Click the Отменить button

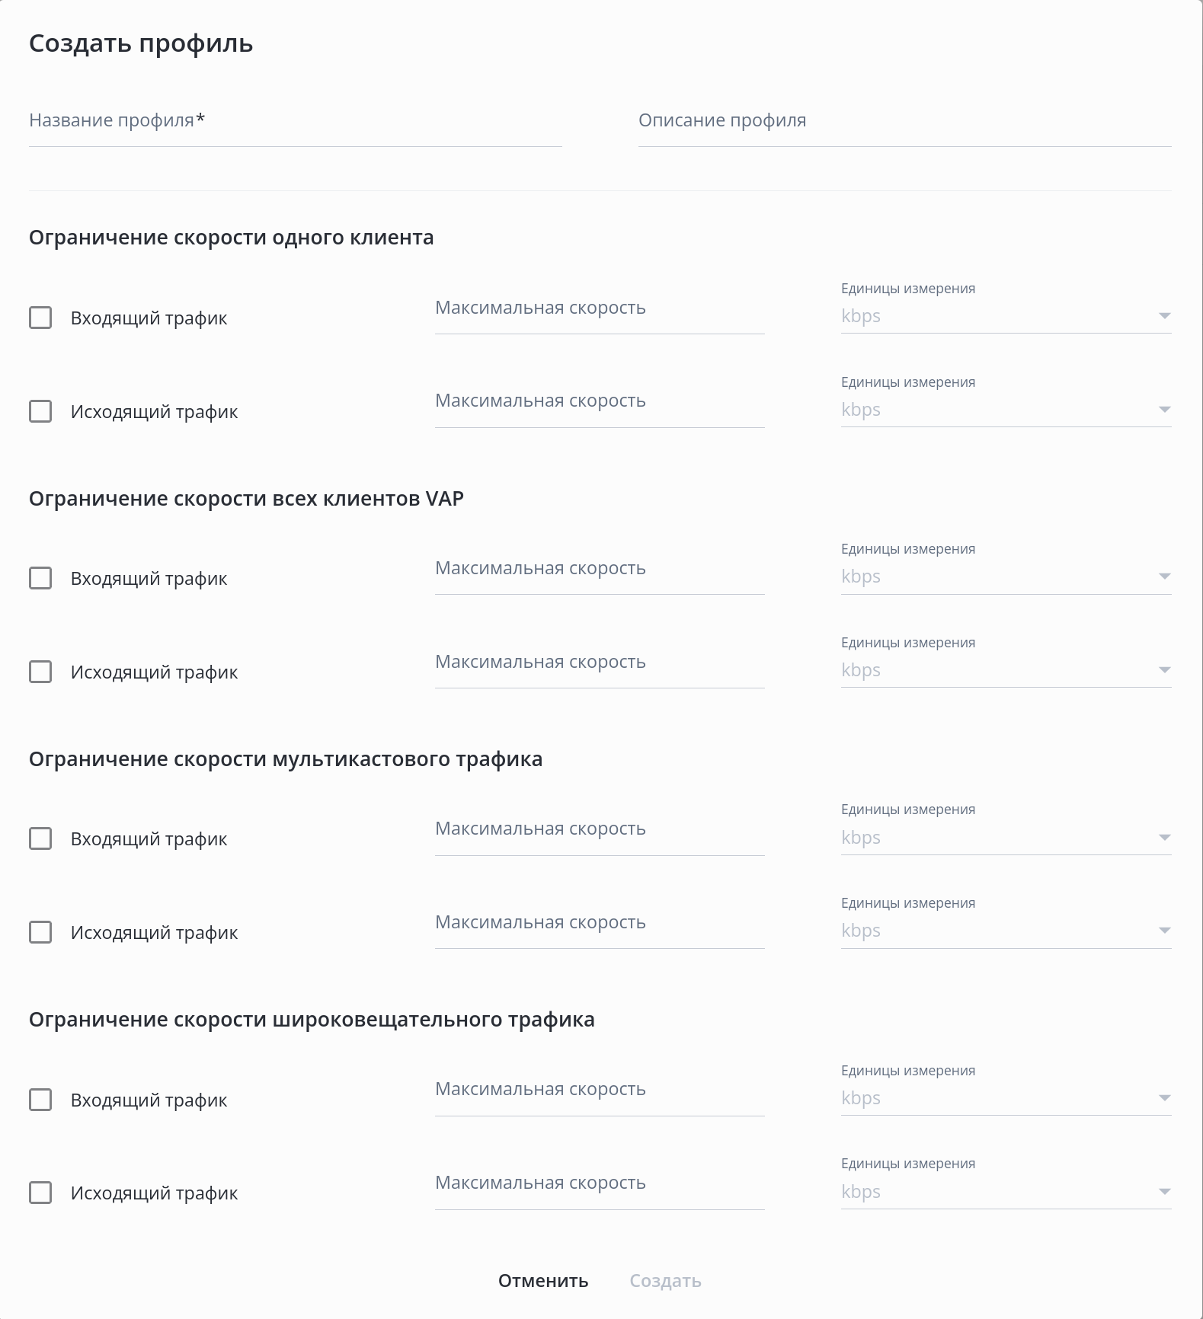pos(543,1281)
